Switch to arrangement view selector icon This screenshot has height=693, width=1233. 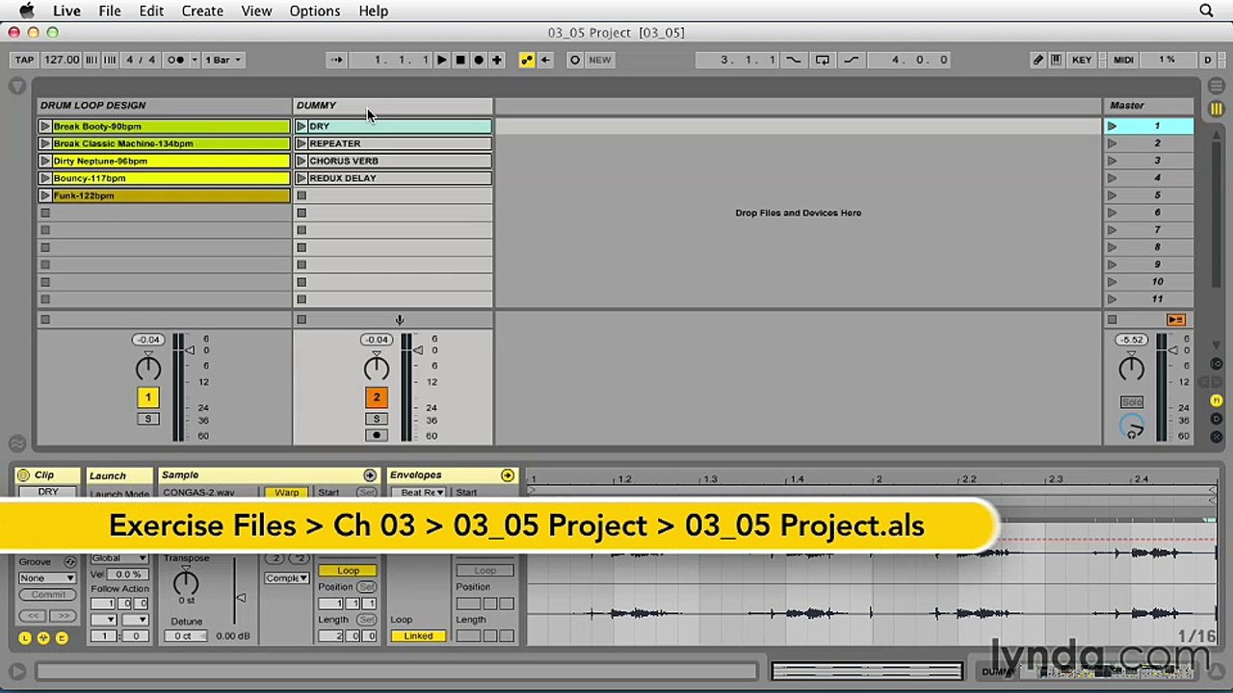click(1217, 87)
